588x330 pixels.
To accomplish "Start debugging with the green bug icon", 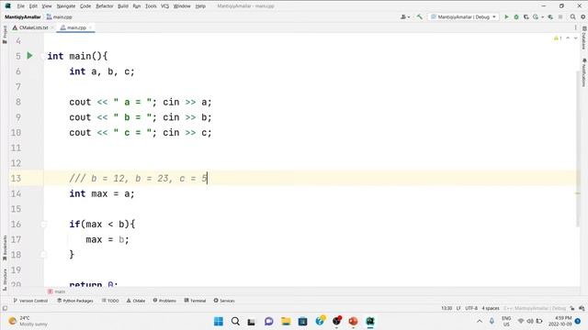I will (x=516, y=16).
